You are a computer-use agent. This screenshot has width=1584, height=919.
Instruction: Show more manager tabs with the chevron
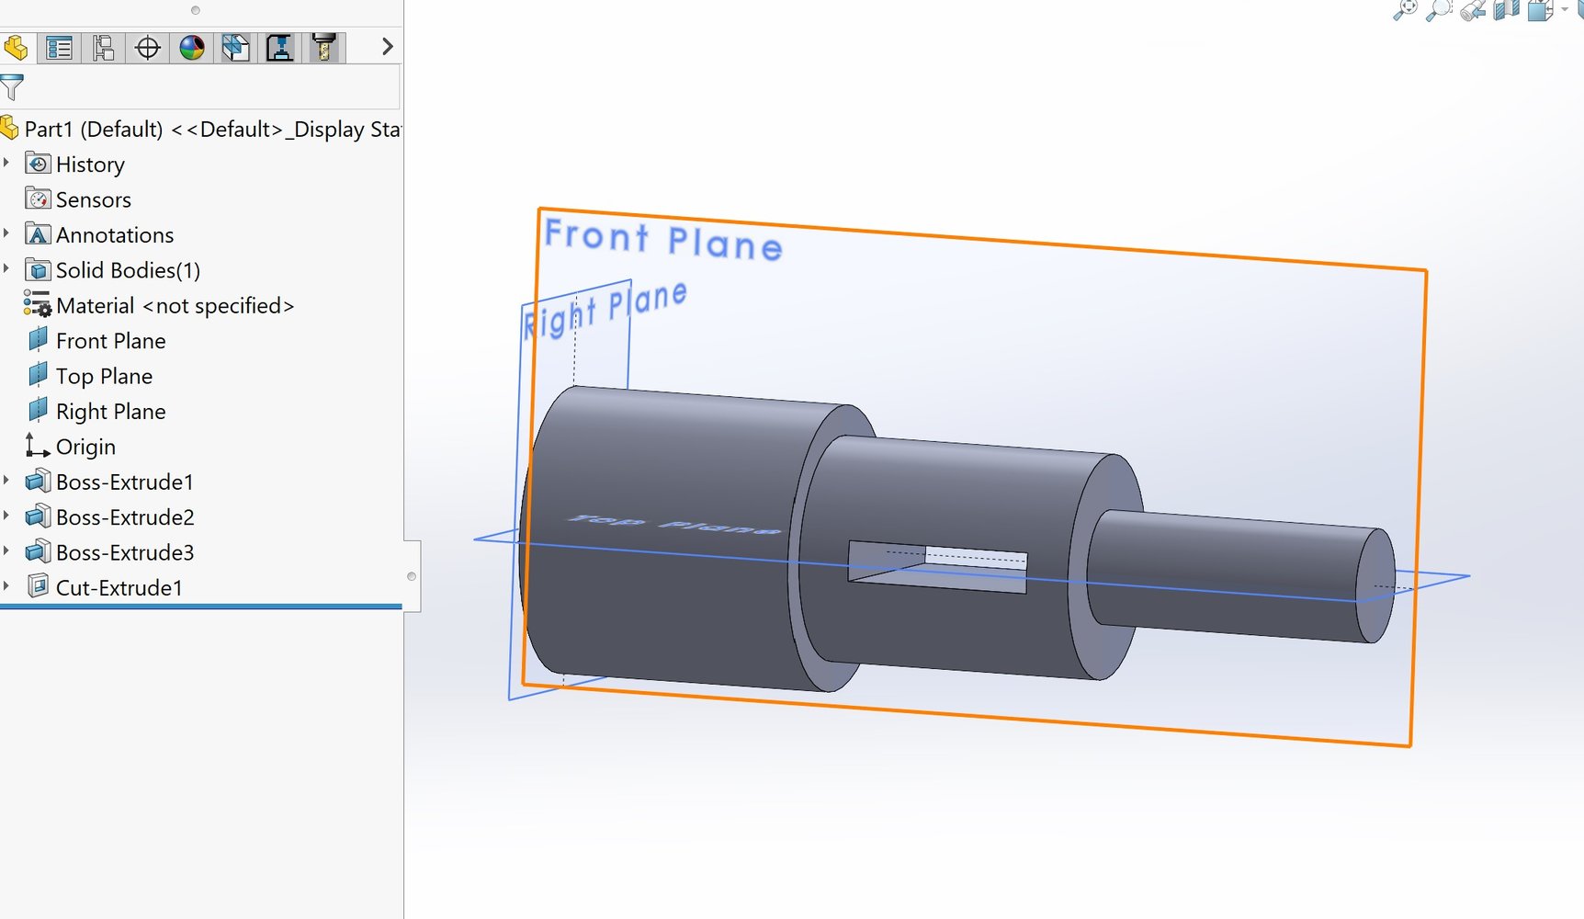pos(387,47)
